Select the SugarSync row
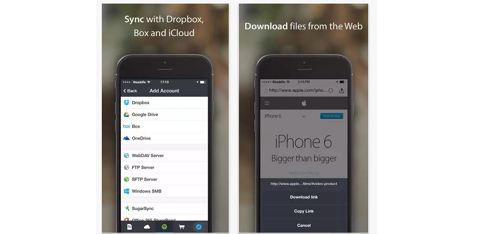 pos(165,208)
